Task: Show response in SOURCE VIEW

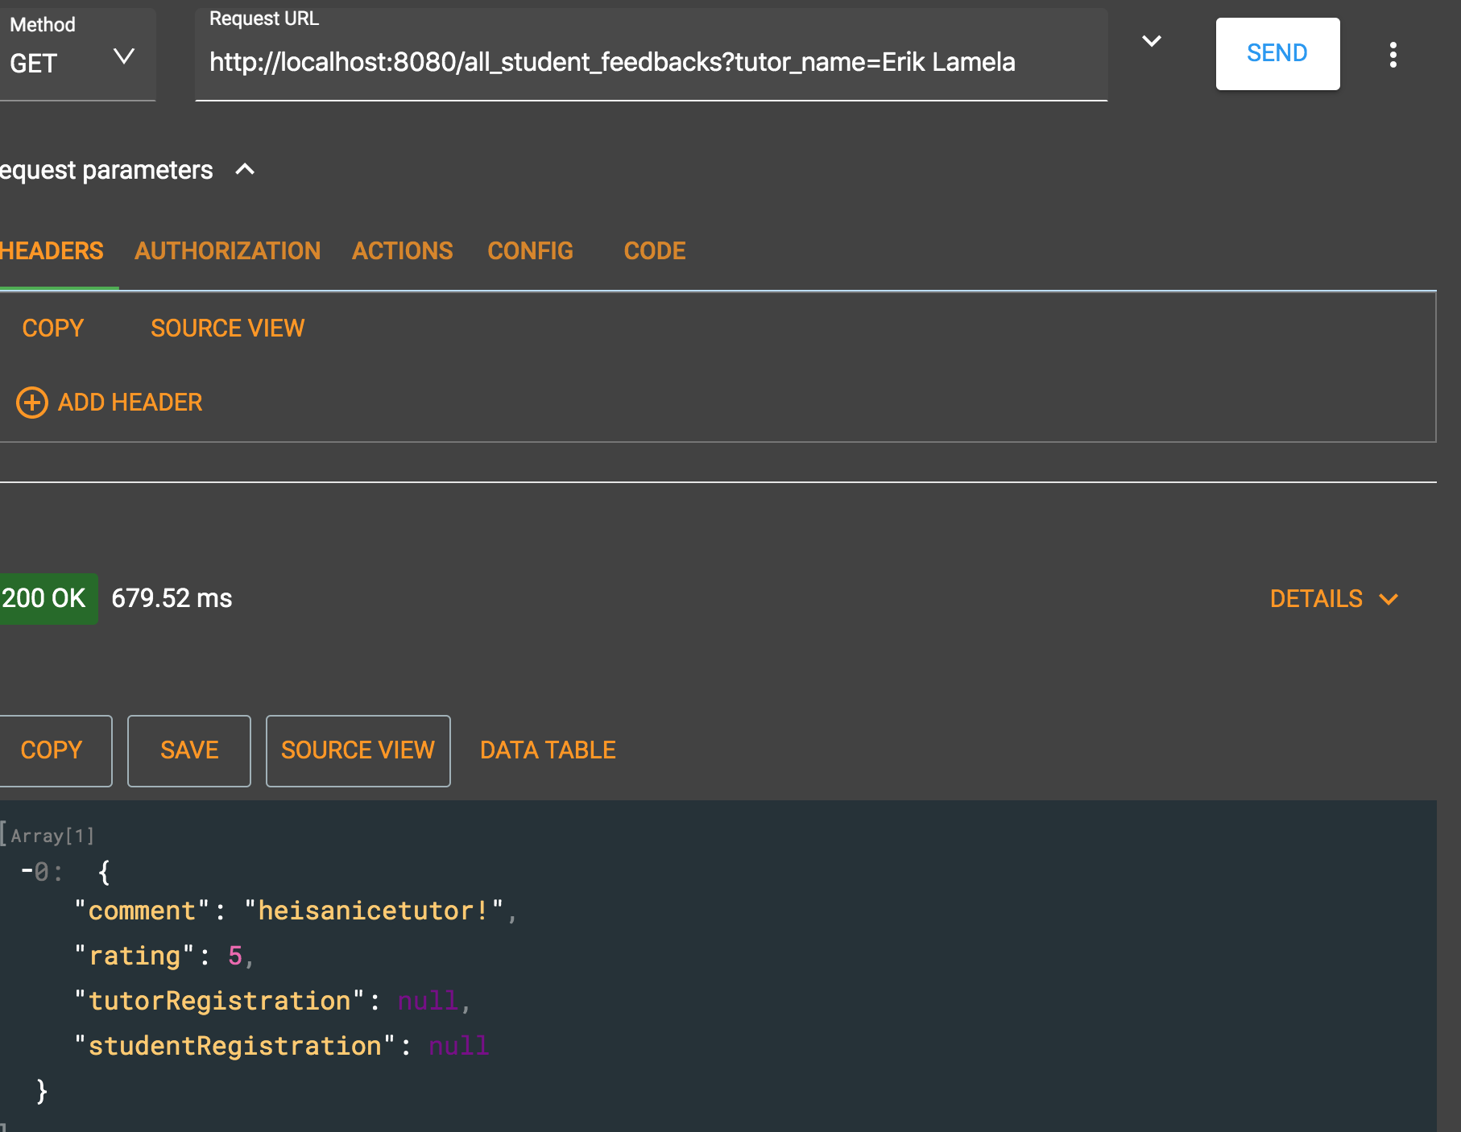Action: click(358, 750)
